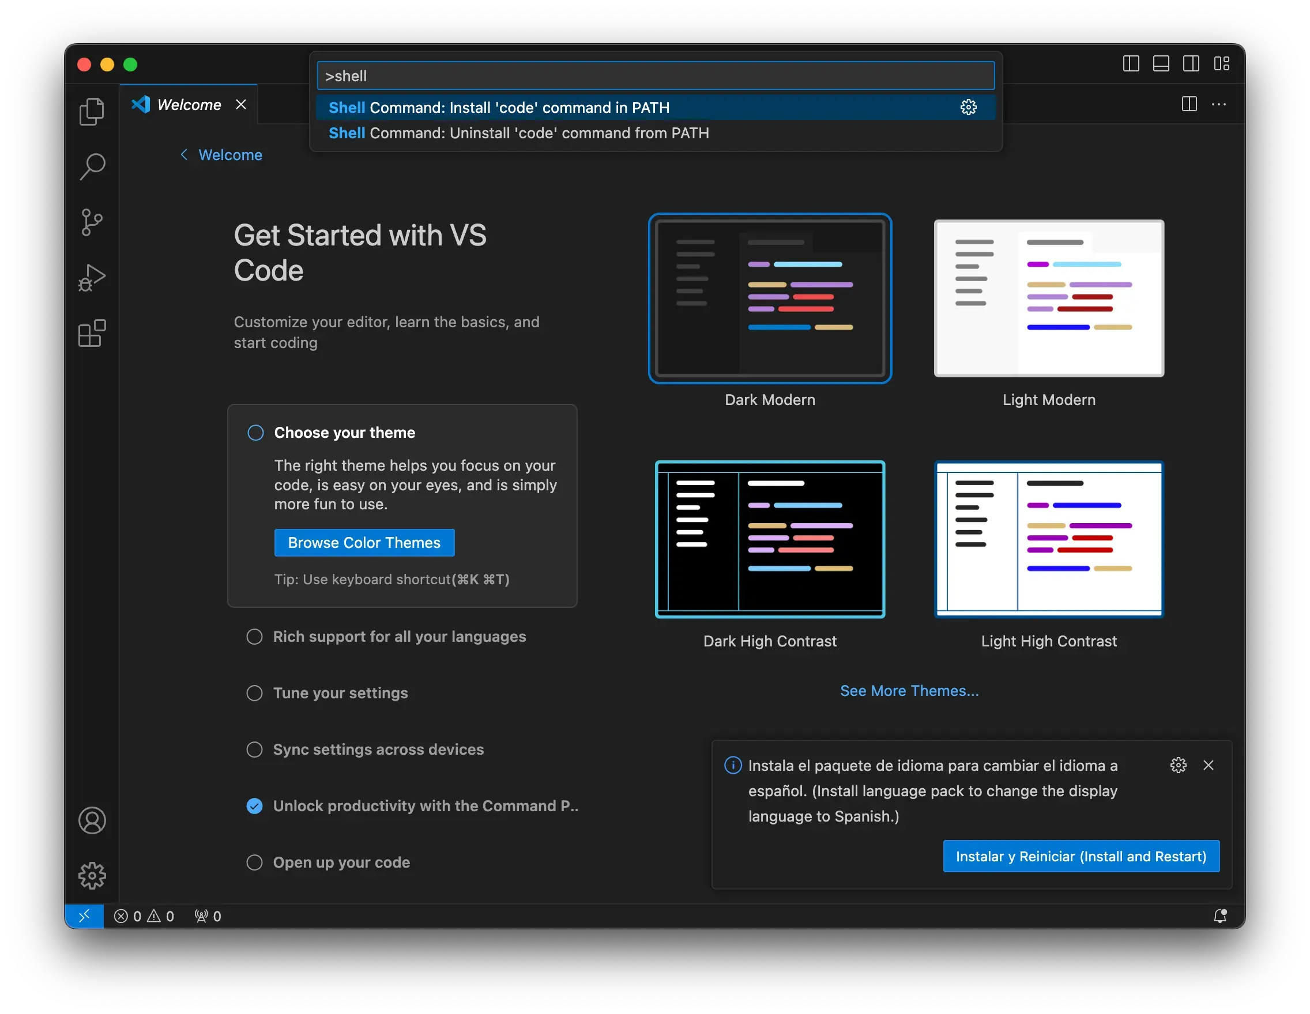This screenshot has height=1014, width=1310.
Task: Select the Dark High Contrast theme preview
Action: point(770,539)
